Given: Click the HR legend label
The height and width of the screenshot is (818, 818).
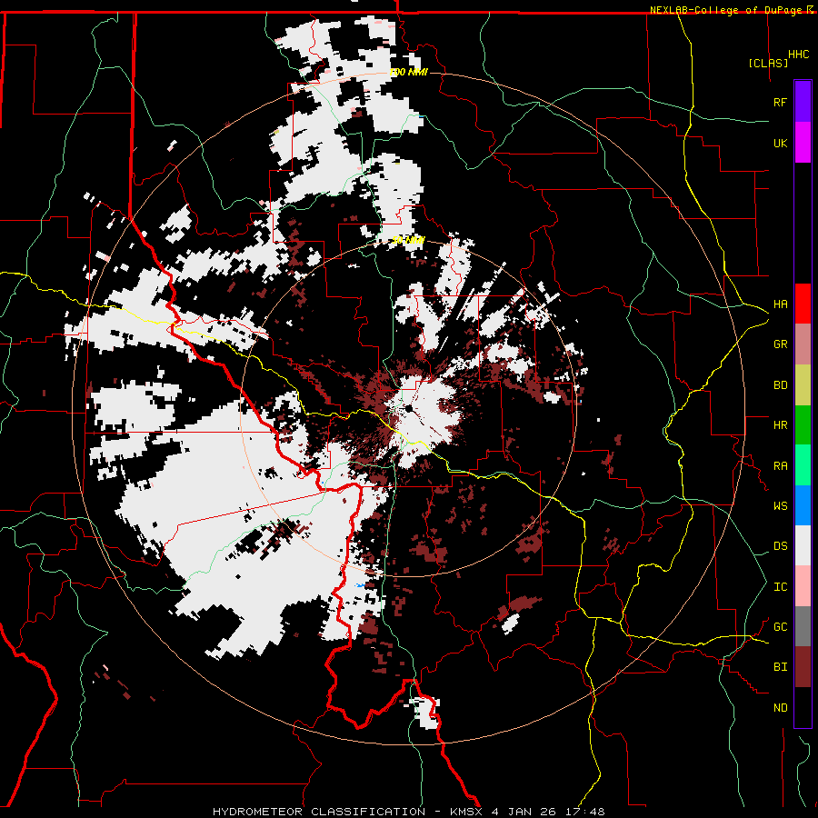Looking at the screenshot, I should (780, 425).
